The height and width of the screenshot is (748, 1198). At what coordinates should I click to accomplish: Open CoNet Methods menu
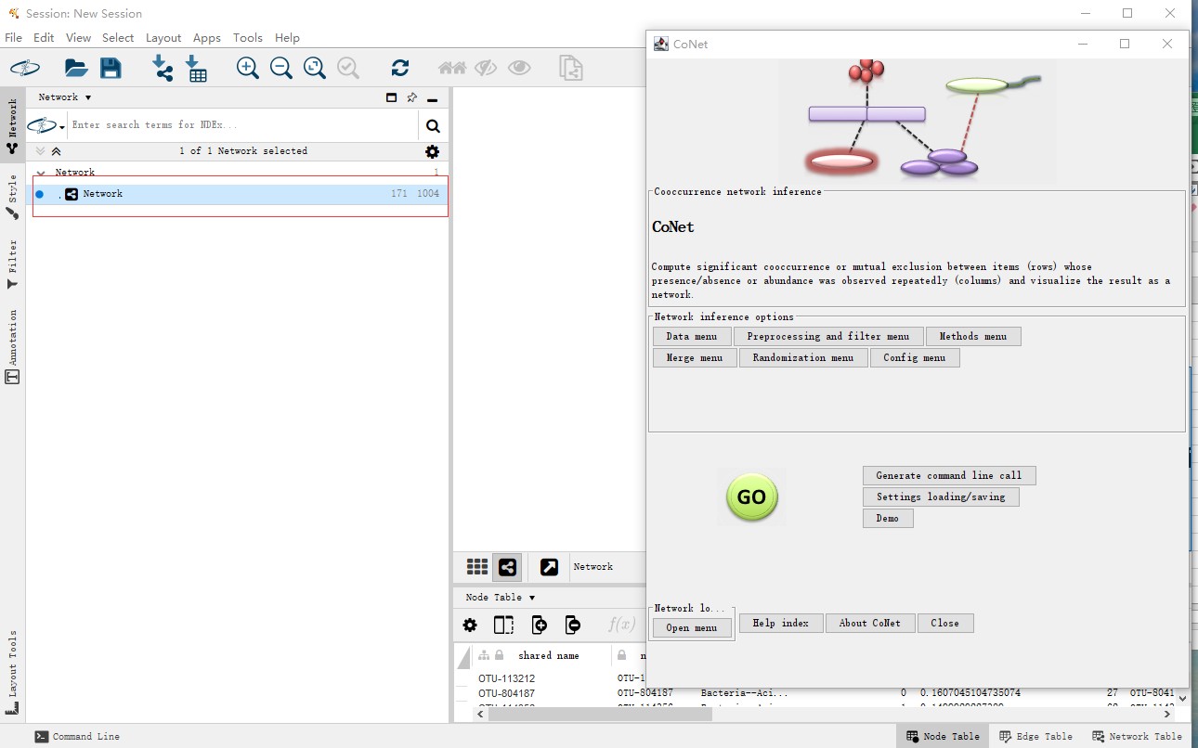click(973, 336)
